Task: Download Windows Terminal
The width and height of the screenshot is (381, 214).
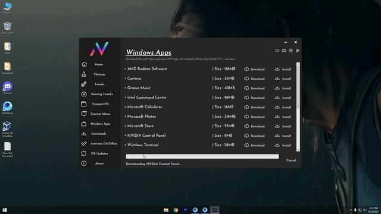Action: click(x=254, y=145)
